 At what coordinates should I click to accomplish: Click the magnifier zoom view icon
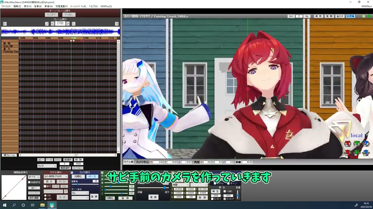click(364, 17)
